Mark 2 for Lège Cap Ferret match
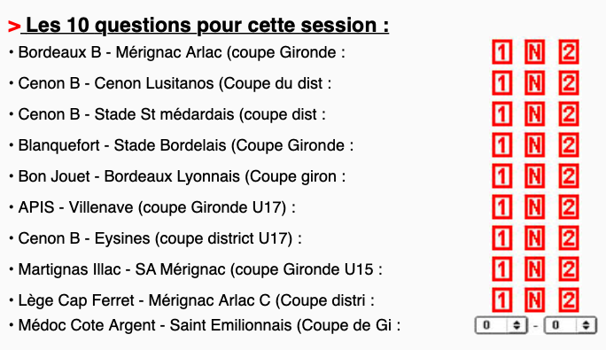This screenshot has width=606, height=350. point(569,299)
